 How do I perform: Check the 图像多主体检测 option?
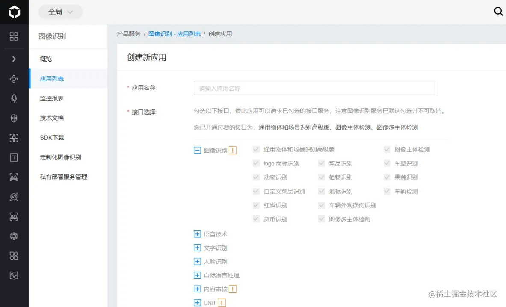pyautogui.click(x=321, y=219)
